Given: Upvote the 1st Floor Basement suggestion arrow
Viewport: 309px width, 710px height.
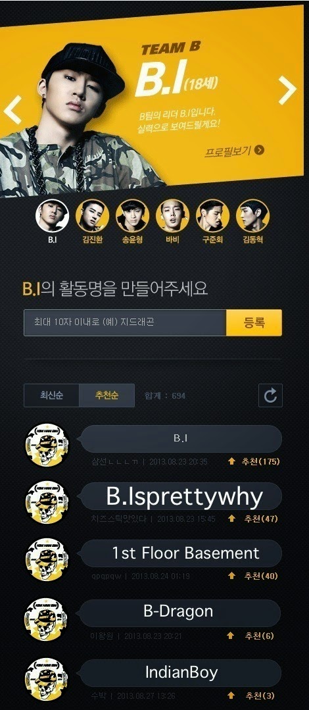Looking at the screenshot, I should (231, 576).
